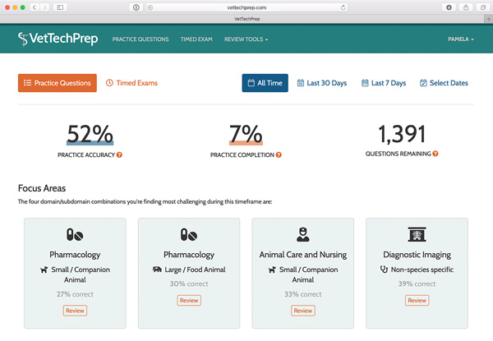Open the Select Dates picker
The height and width of the screenshot is (341, 493).
click(x=444, y=83)
